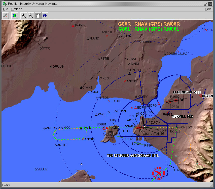Click the YOHNN waypoint label
Viewport: 215px width, 189px height.
click(x=126, y=36)
